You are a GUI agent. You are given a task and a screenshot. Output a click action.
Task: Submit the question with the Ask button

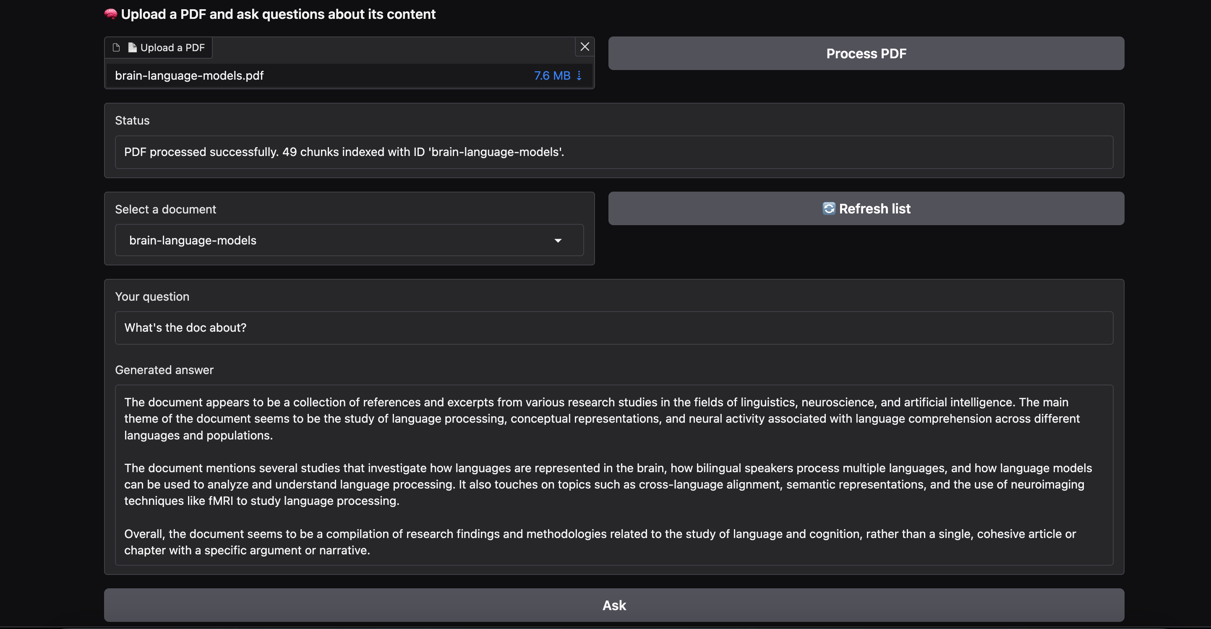(x=613, y=605)
